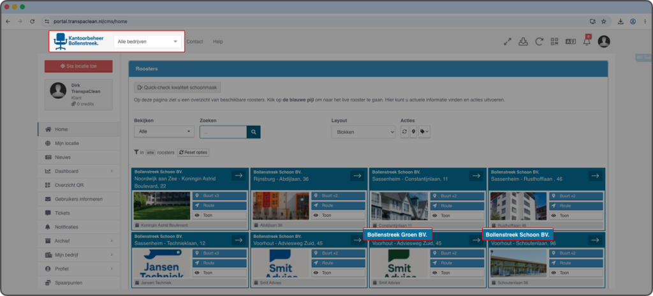This screenshot has height=296, width=653.
Task: Toggle Toon on the Rusthofflaan 46 card
Action: pyautogui.click(x=576, y=216)
